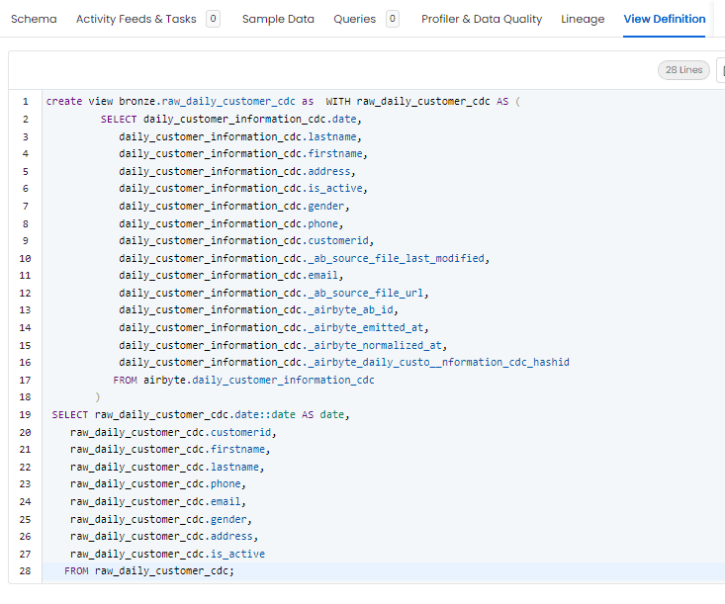
Task: Click the '_airbyte_daily_custo__nformation_cdc_hashid' line
Action: (344, 362)
